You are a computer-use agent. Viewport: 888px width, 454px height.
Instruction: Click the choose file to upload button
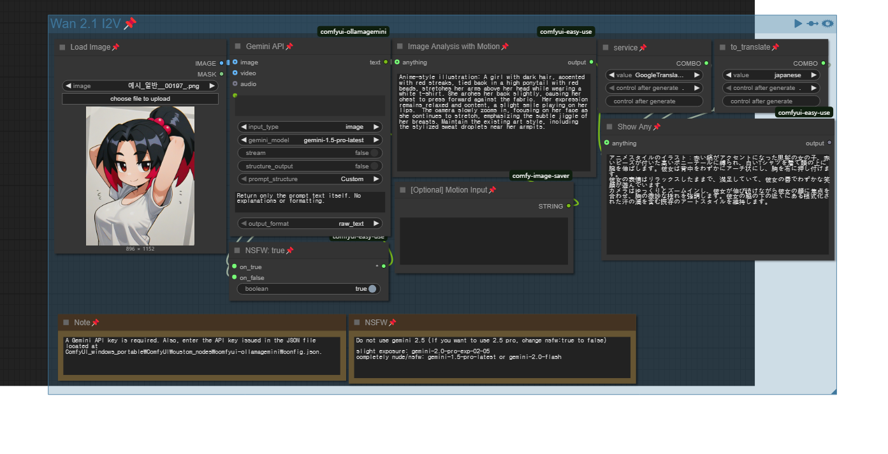(x=140, y=99)
